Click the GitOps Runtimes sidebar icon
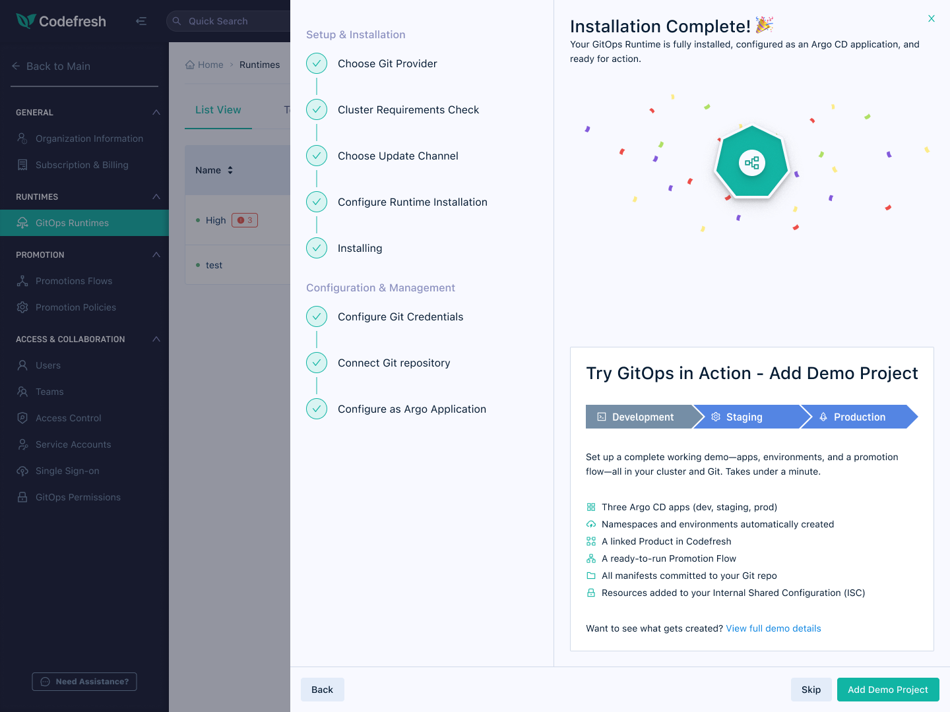 22,223
